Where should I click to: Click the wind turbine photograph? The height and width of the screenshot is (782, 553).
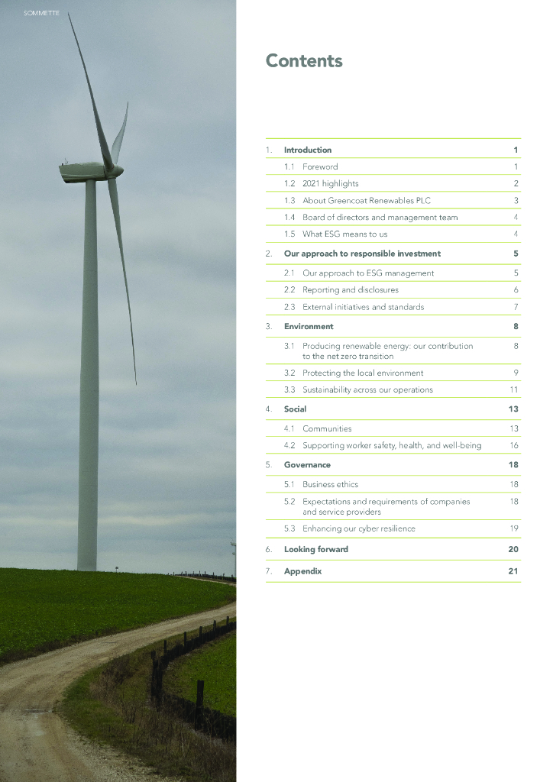[118, 391]
